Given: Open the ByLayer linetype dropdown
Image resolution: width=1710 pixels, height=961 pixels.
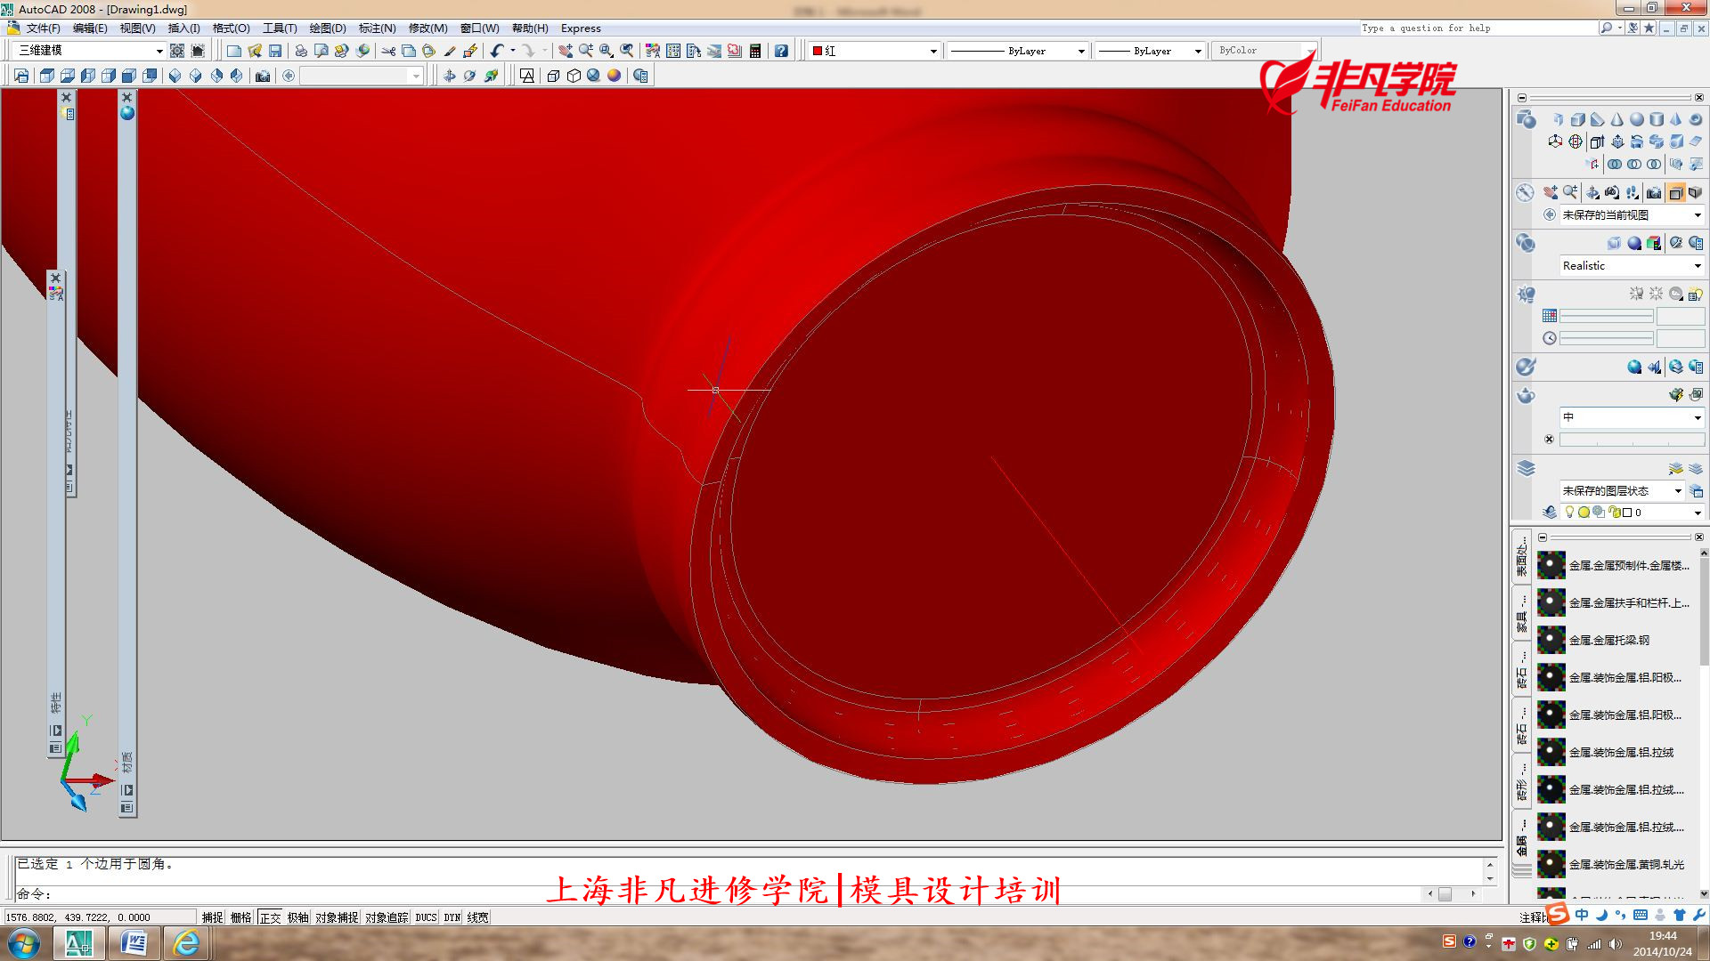Looking at the screenshot, I should coord(1017,51).
